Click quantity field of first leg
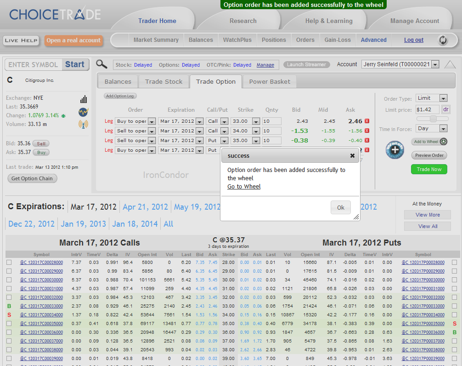This screenshot has width=462, height=366. point(271,121)
